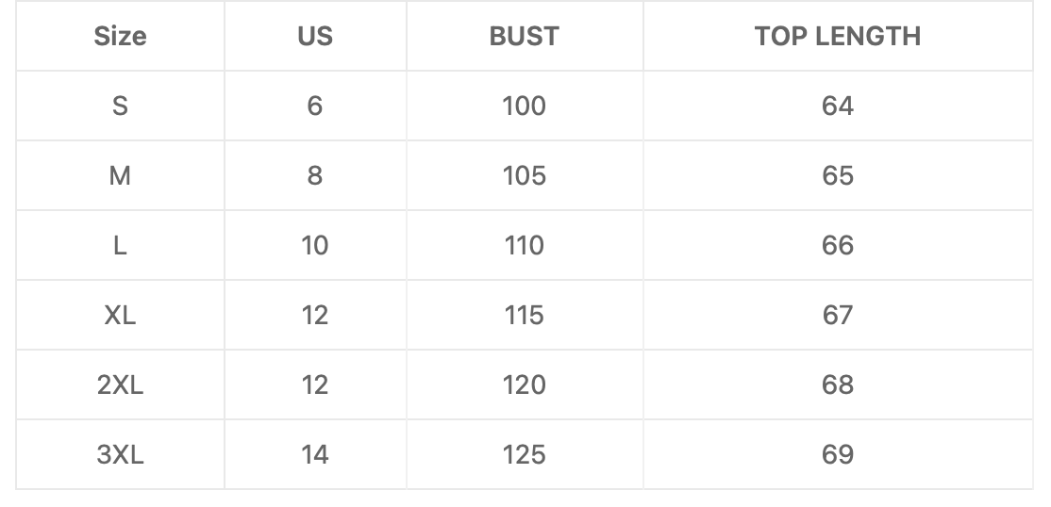This screenshot has width=1051, height=507.
Task: Select the top length value 67
Action: click(x=838, y=315)
